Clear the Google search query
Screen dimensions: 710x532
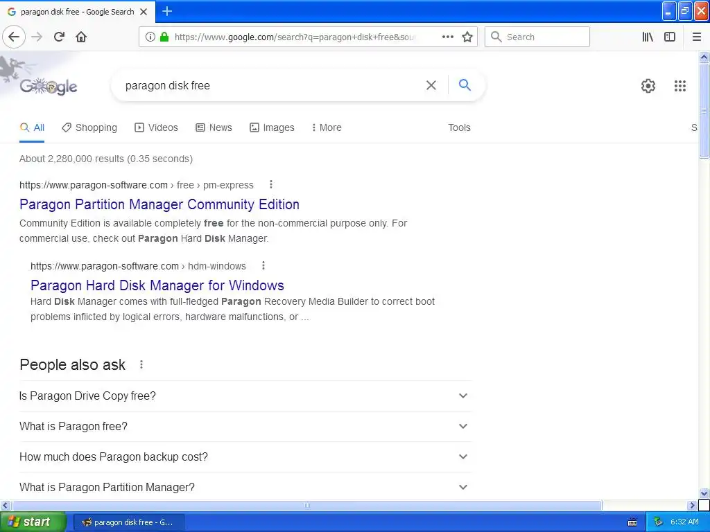coord(431,85)
